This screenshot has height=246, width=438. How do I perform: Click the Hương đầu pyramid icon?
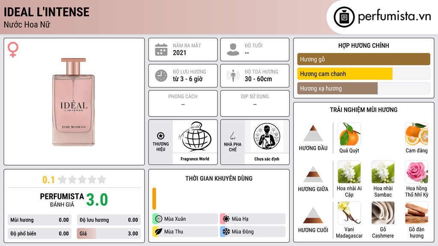coord(313,133)
